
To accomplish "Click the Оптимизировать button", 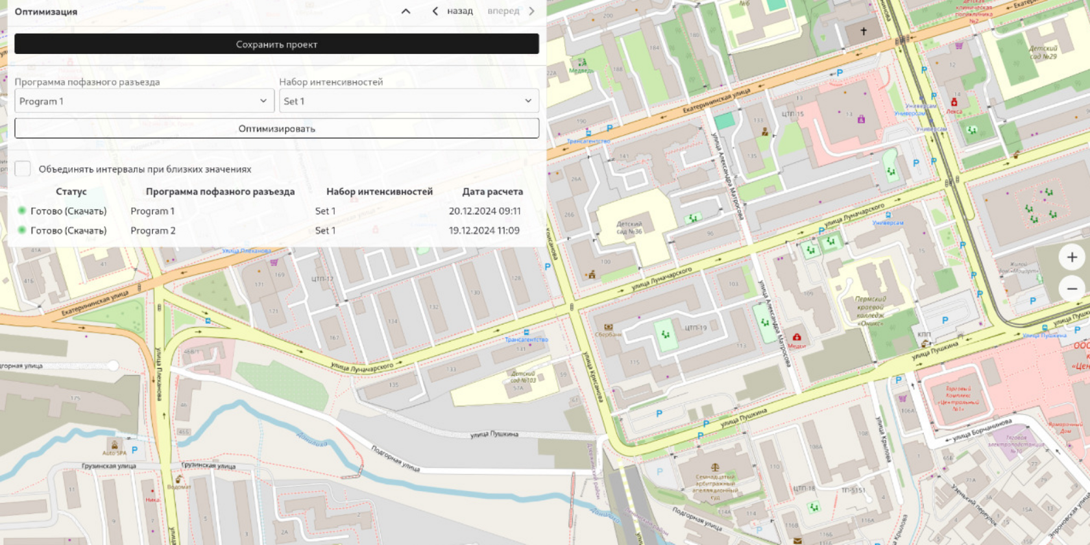I will [276, 128].
